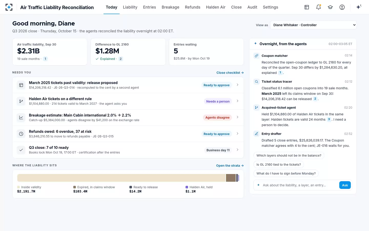
Task: Switch to the Liability tab
Action: 130,7
